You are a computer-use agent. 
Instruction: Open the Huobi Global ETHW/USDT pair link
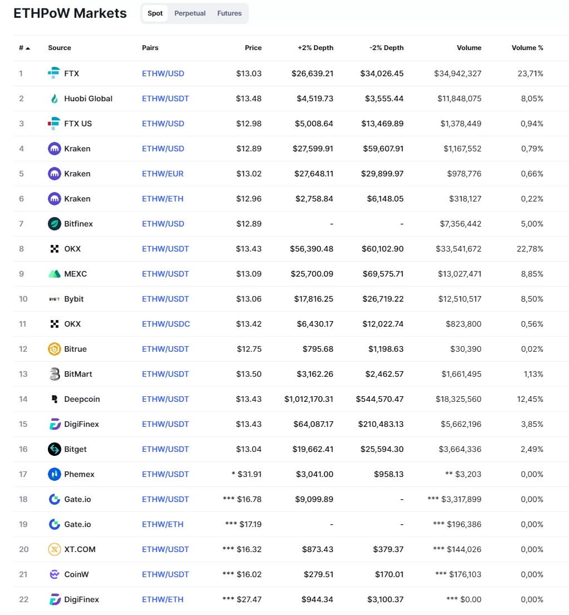(165, 99)
